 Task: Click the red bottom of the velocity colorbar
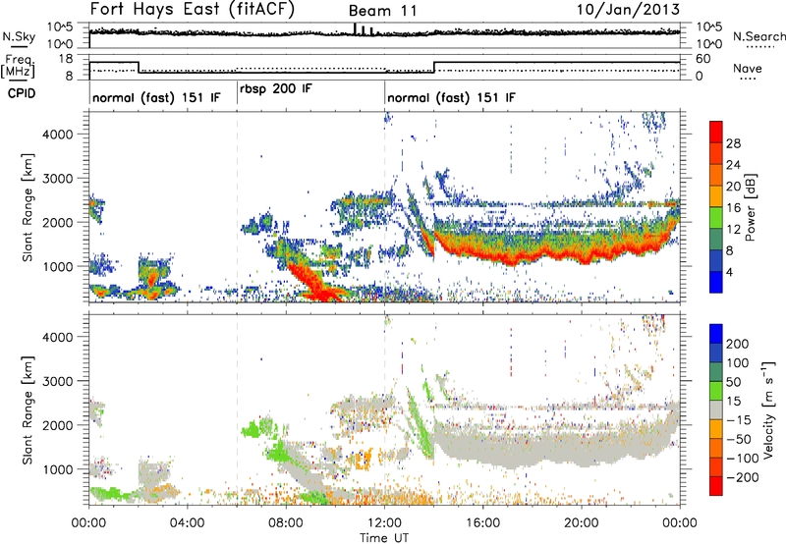coord(716,486)
